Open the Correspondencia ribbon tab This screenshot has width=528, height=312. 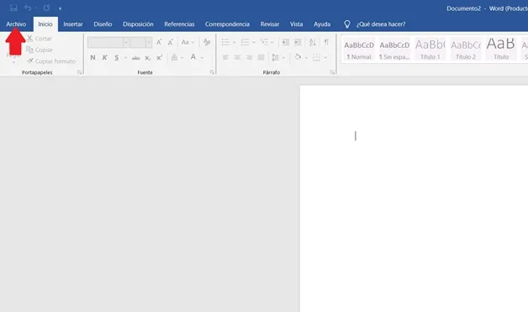[x=227, y=24]
